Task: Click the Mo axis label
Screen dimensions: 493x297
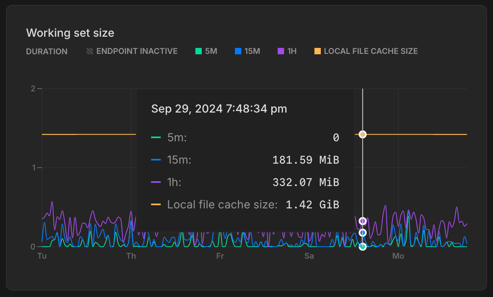Action: [x=398, y=256]
